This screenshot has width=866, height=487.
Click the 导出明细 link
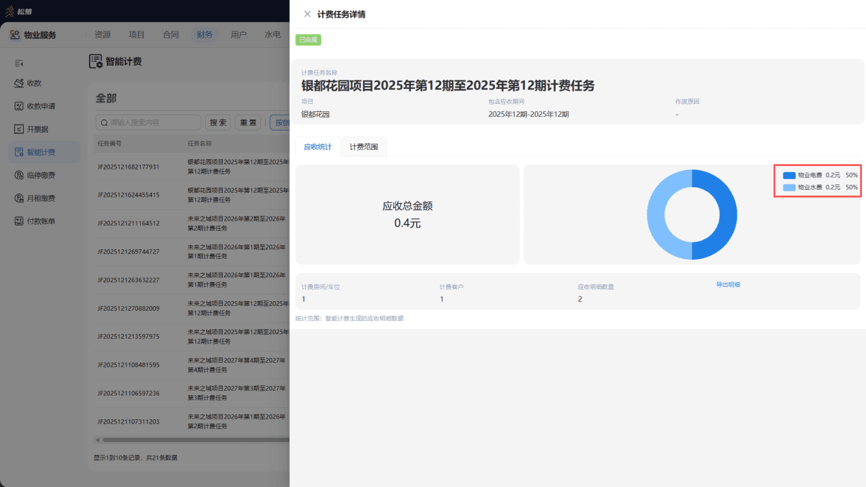point(728,284)
